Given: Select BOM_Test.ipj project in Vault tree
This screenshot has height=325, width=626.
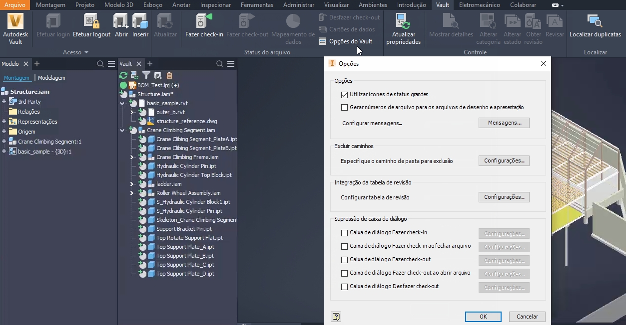Looking at the screenshot, I should tap(158, 85).
